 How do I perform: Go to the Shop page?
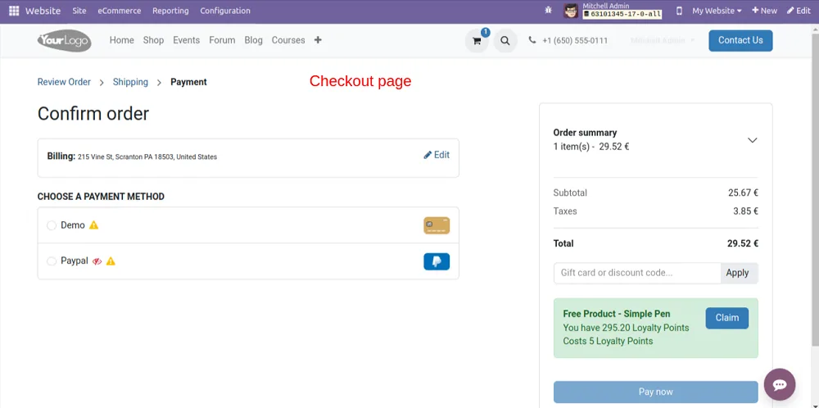coord(154,40)
